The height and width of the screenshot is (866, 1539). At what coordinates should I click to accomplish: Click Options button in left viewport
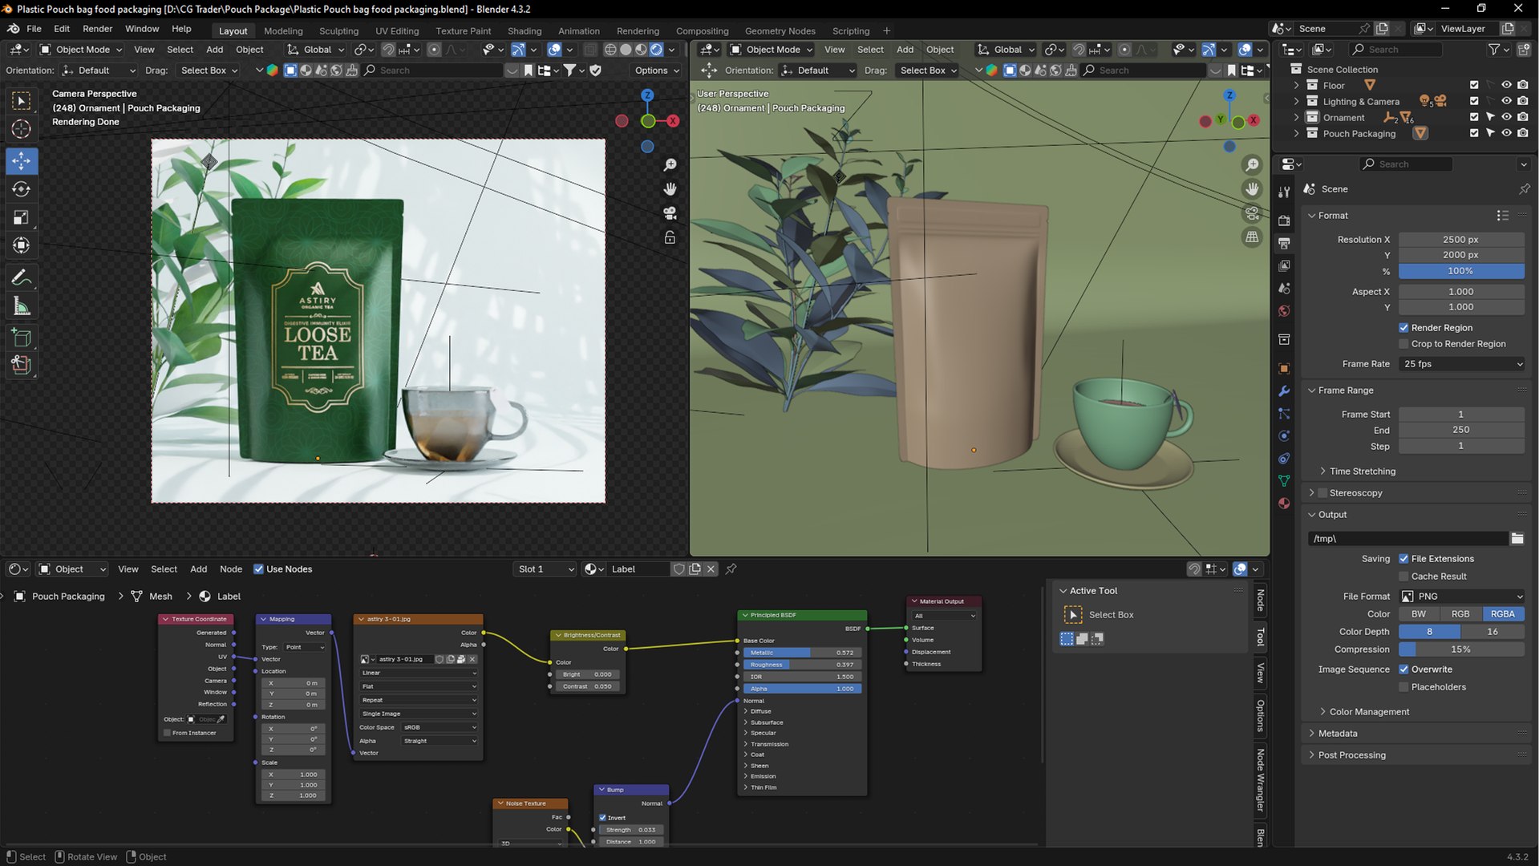pyautogui.click(x=657, y=71)
